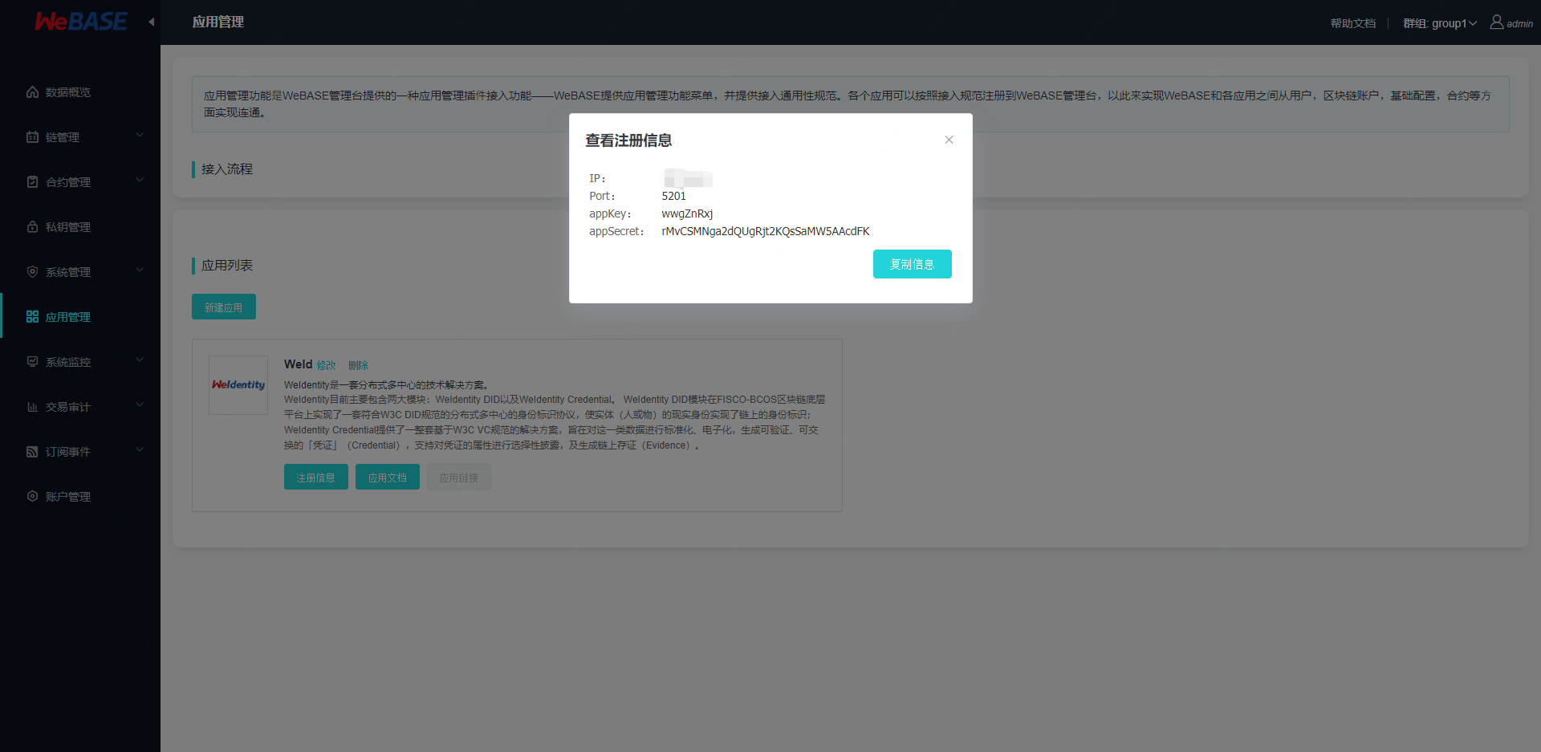
Task: Open the 私钥管理 section via its key icon
Action: coord(31,226)
